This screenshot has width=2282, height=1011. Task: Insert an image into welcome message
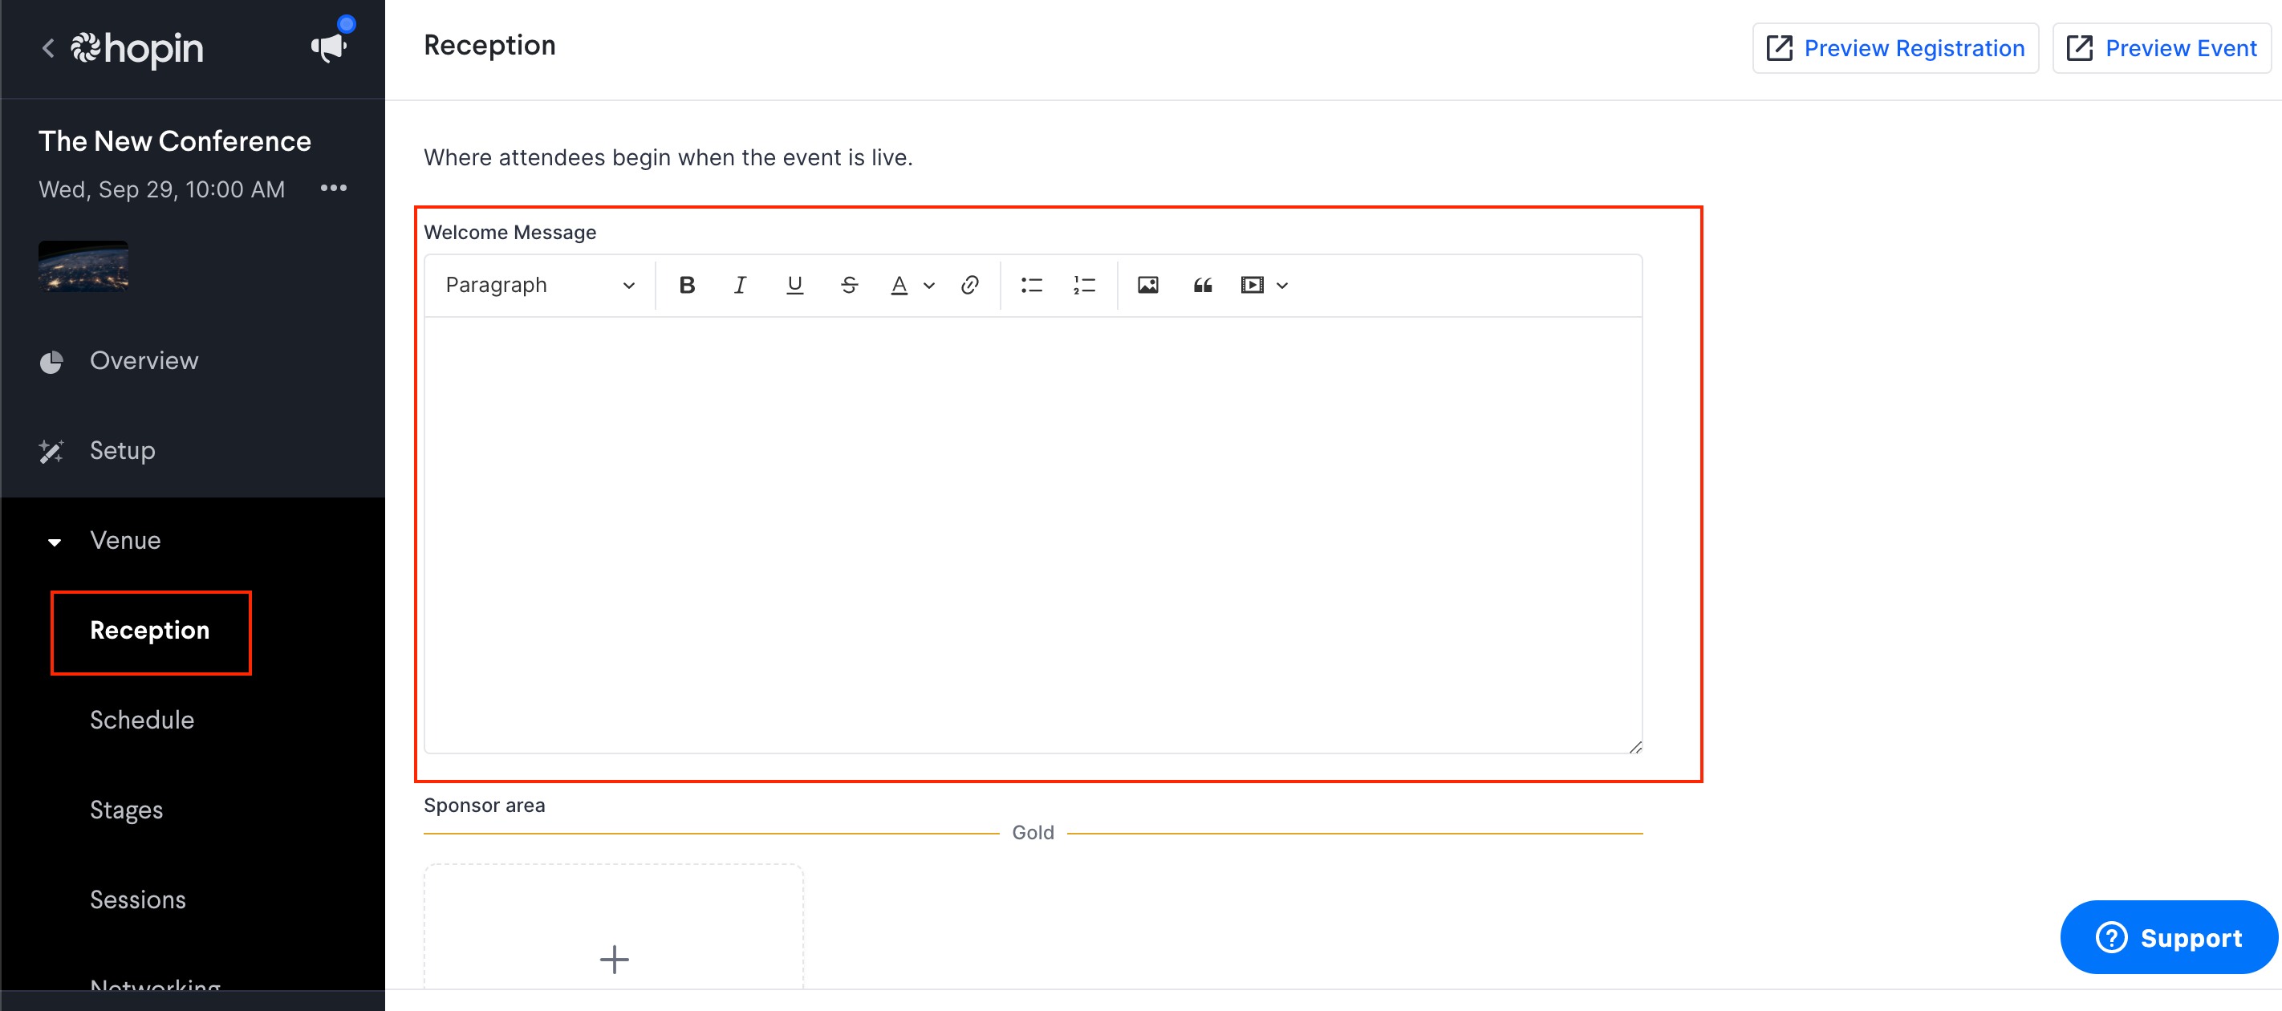coord(1147,286)
